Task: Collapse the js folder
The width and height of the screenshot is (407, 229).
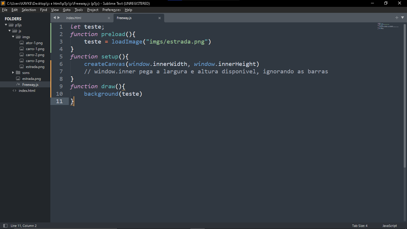Action: 9,31
